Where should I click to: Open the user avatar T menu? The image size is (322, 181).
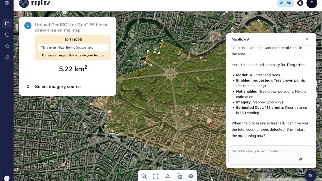(312, 3)
